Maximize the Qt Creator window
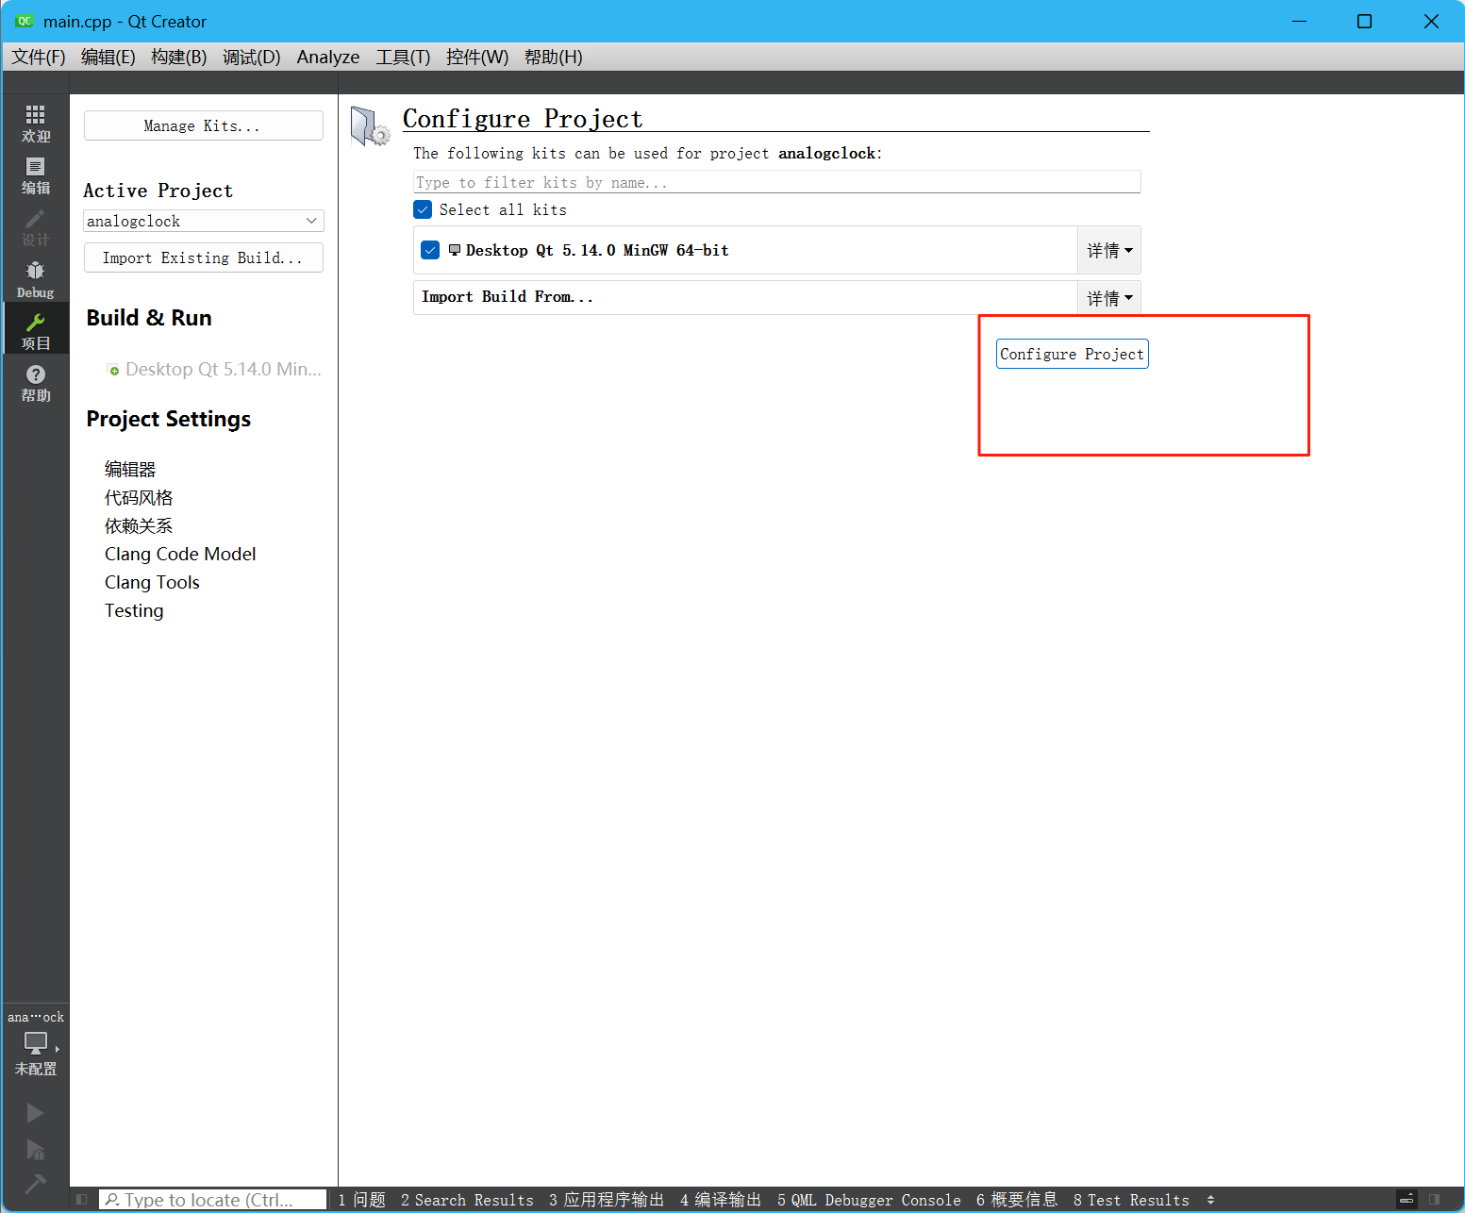The image size is (1465, 1213). [1364, 21]
